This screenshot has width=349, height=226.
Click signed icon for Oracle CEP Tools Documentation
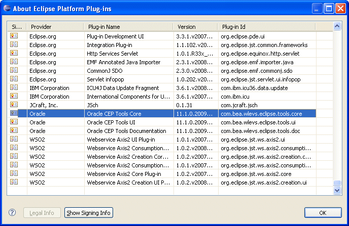[x=14, y=130]
